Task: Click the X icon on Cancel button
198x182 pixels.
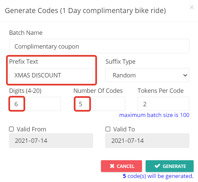Action: (x=112, y=166)
